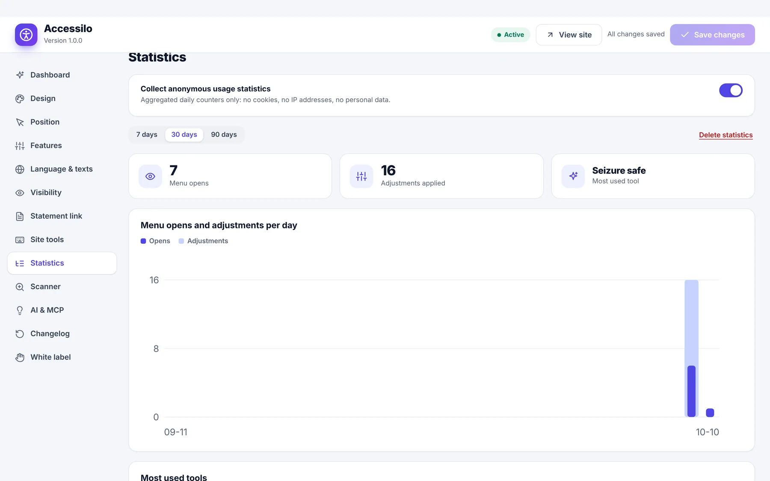770x481 pixels.
Task: Select the 90 days range
Action: point(224,134)
